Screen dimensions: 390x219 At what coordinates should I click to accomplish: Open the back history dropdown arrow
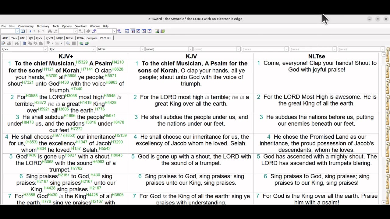coord(34,31)
